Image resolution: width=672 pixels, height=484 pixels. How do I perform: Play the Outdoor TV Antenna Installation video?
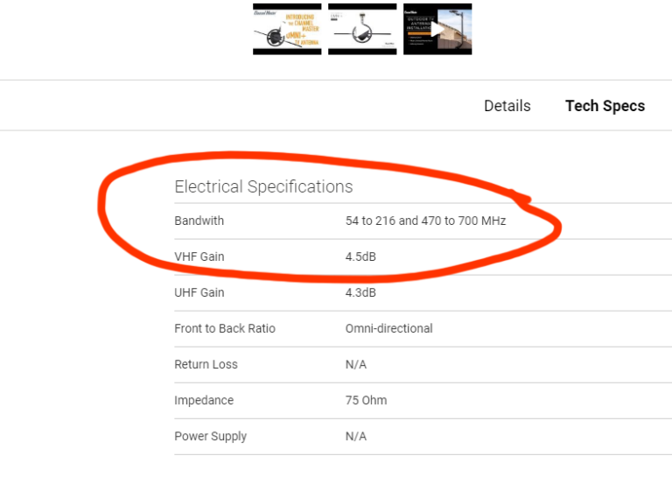pyautogui.click(x=437, y=30)
